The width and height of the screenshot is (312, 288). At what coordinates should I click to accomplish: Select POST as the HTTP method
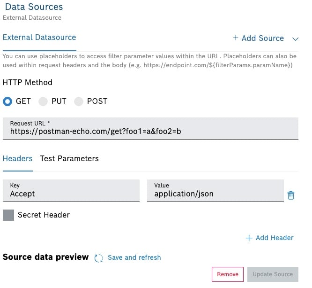(x=79, y=101)
